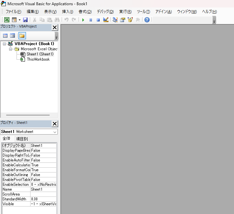Select EnableAutoFilter False value
This screenshot has height=214, width=234.
click(x=43, y=160)
